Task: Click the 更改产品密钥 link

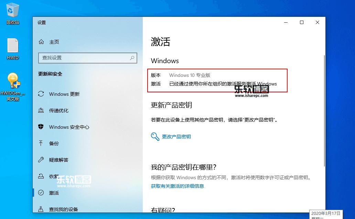Action: point(176,137)
